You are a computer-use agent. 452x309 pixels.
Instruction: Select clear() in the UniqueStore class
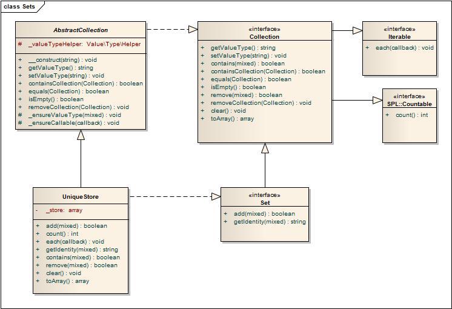[x=59, y=273]
